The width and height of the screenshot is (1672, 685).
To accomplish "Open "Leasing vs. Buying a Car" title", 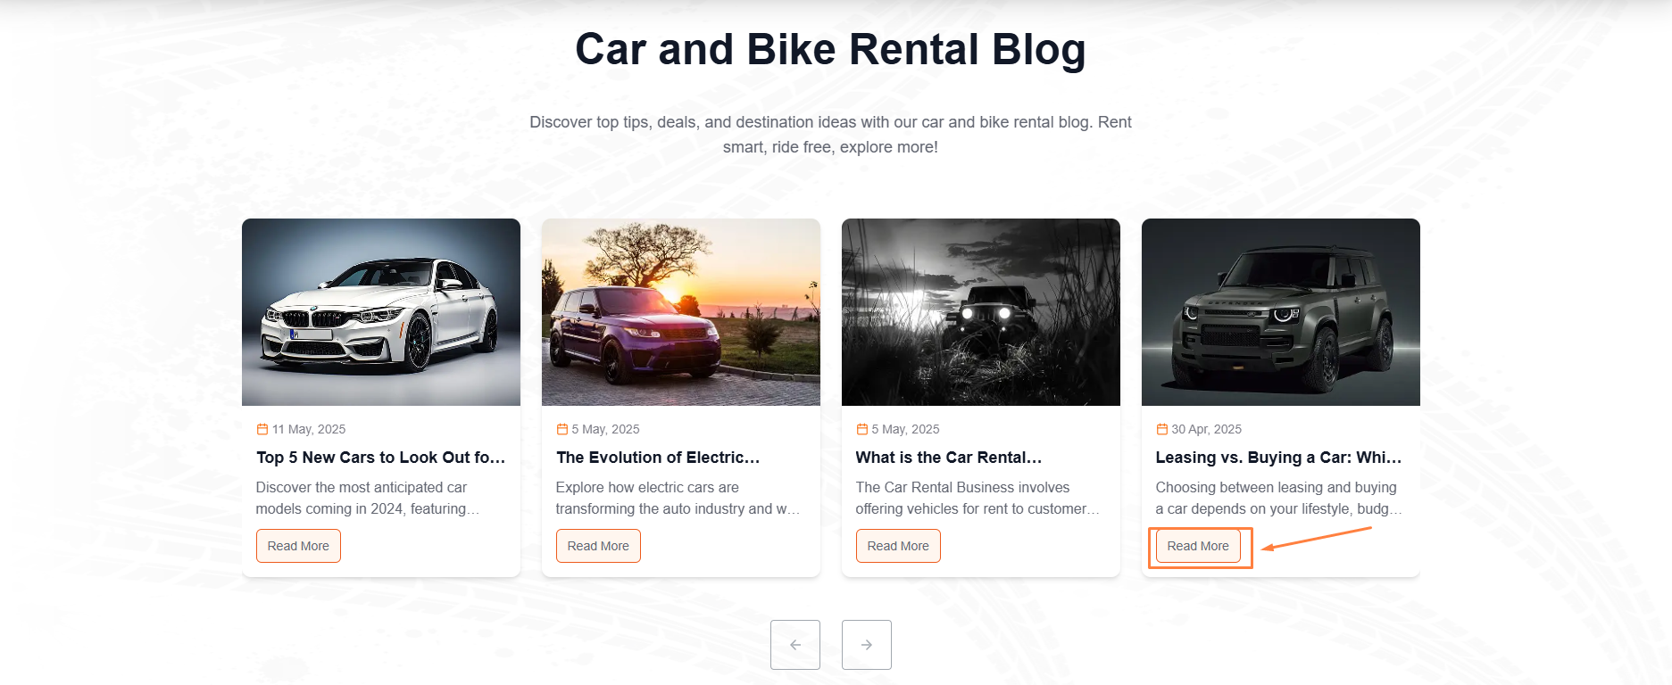I will [1278, 458].
